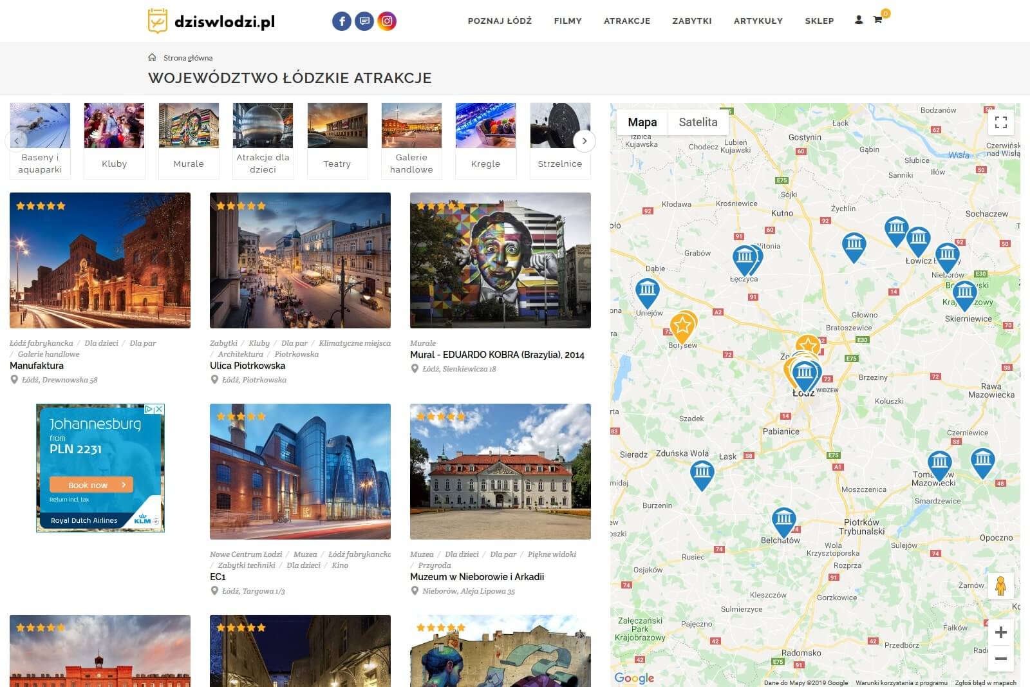Select the Murale category thumbnail
This screenshot has width=1030, height=687.
point(189,140)
